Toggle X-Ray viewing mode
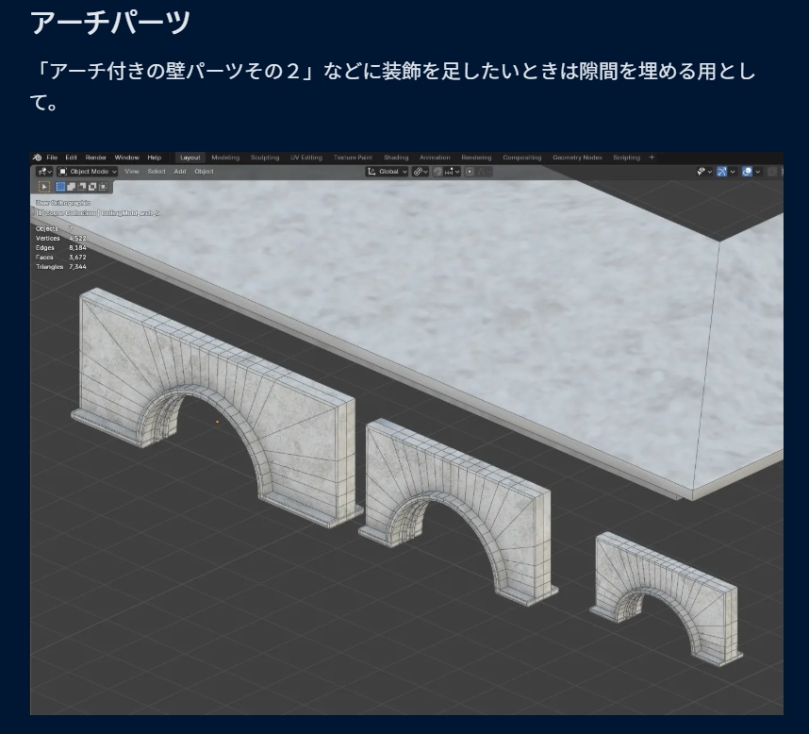The width and height of the screenshot is (809, 734). click(x=772, y=172)
